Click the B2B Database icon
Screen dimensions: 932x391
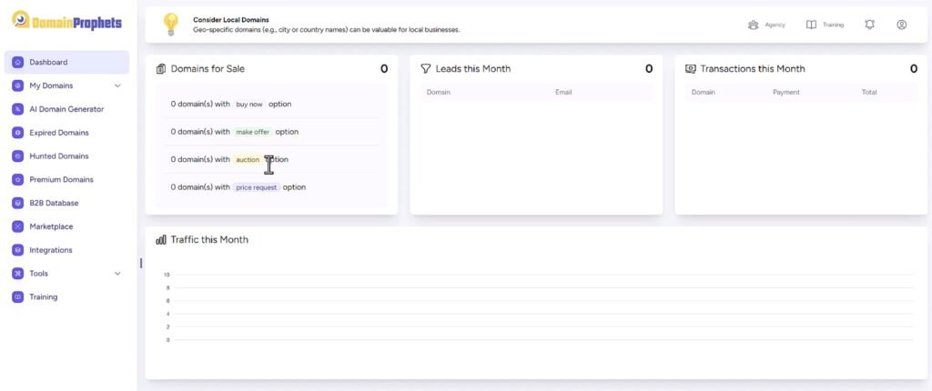[18, 203]
